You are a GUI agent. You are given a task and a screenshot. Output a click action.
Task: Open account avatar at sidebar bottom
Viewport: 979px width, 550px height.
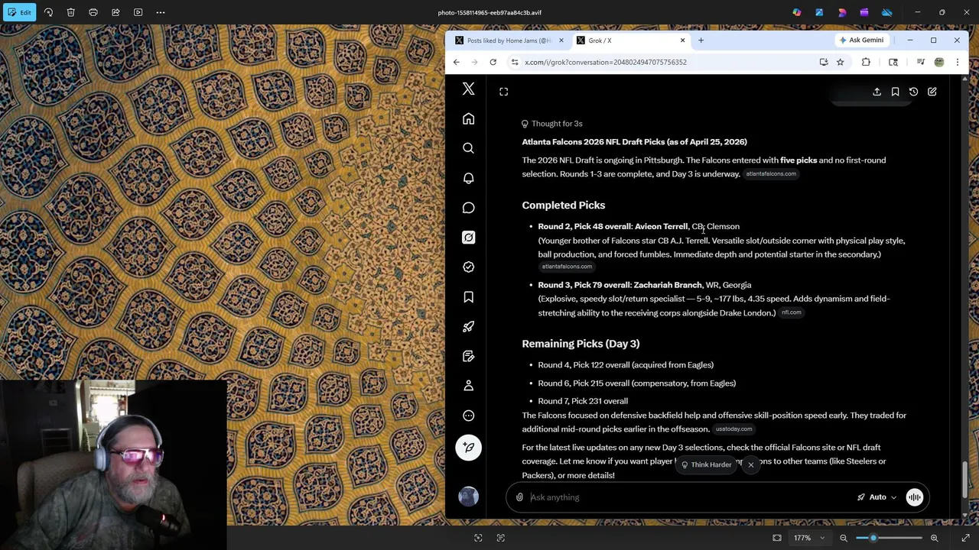pos(468,497)
